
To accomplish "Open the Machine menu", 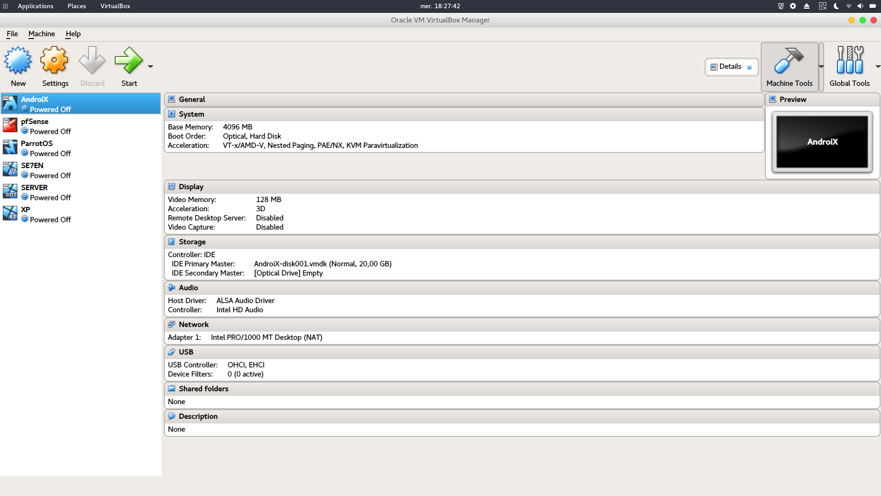I will point(41,34).
